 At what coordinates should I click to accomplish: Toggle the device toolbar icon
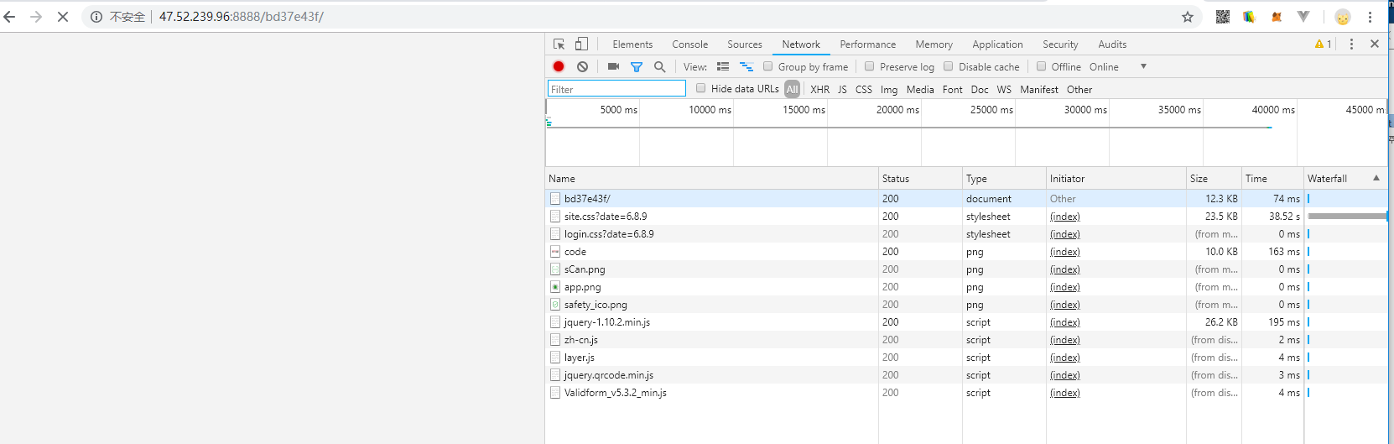point(581,44)
